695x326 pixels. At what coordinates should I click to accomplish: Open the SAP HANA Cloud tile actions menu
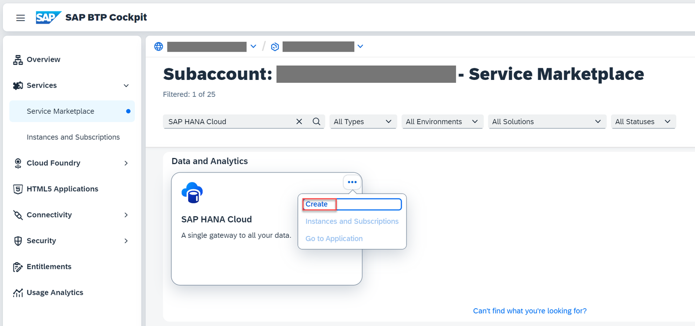tap(352, 183)
